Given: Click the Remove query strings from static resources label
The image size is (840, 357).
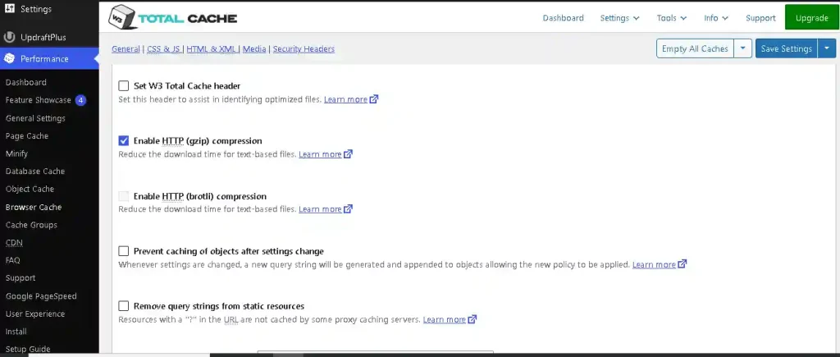Looking at the screenshot, I should 218,306.
